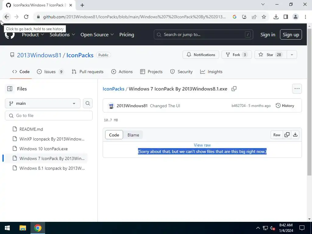Viewport: 312px width, 234px height.
Task: Open the IconPacks repository title link
Action: 80,55
